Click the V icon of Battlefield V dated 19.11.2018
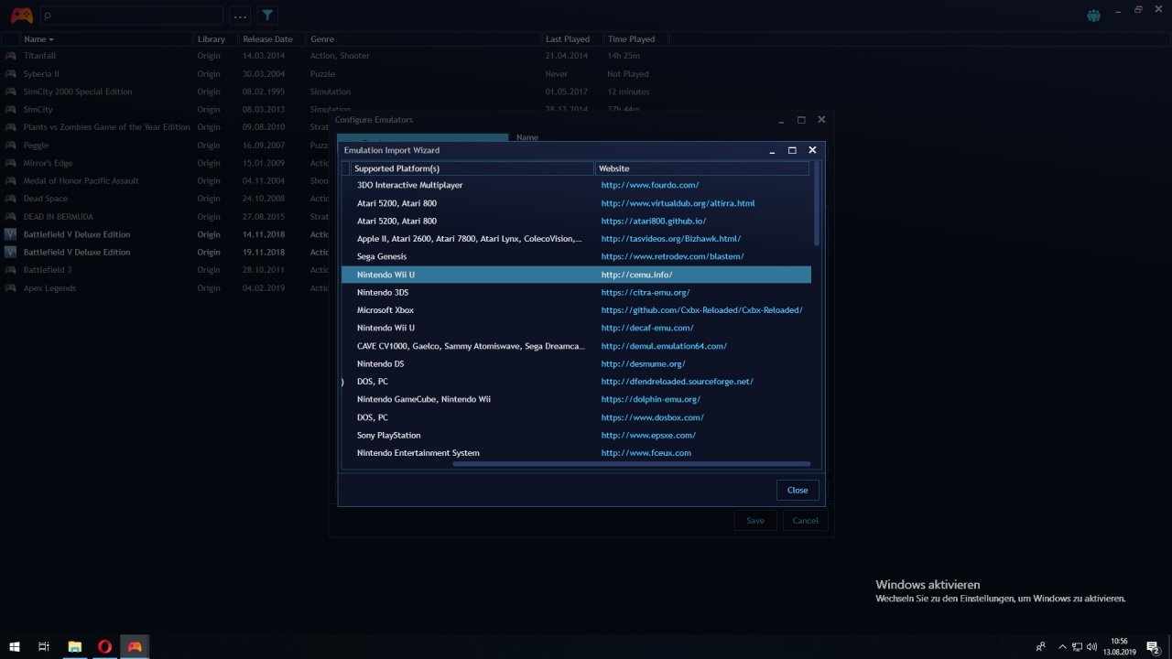Image resolution: width=1172 pixels, height=659 pixels. (10, 252)
